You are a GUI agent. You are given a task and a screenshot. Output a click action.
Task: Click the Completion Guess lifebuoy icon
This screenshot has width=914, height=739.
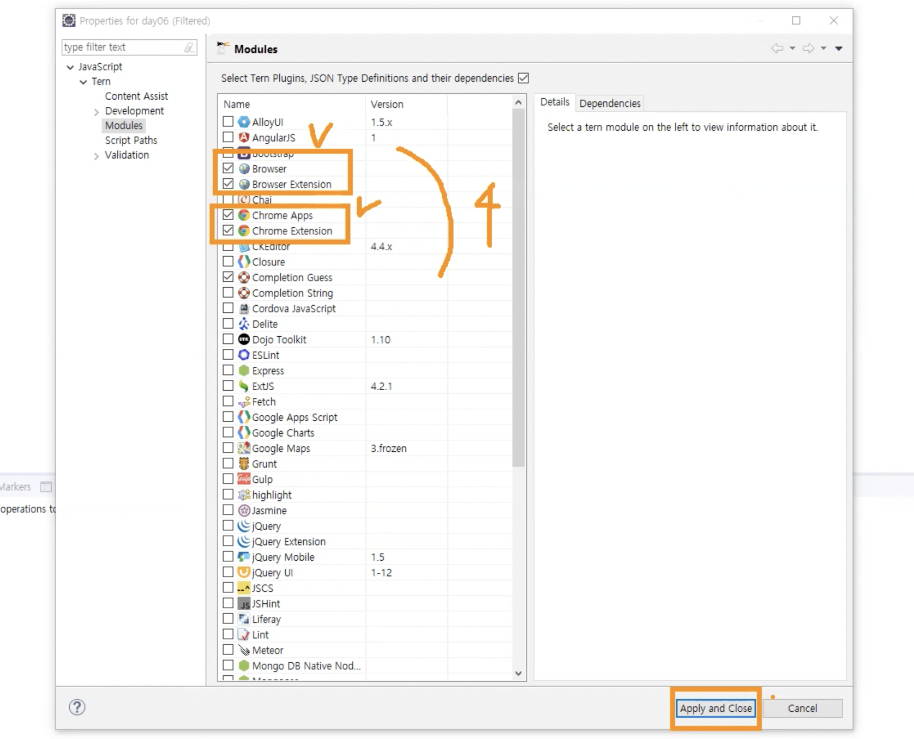(244, 277)
